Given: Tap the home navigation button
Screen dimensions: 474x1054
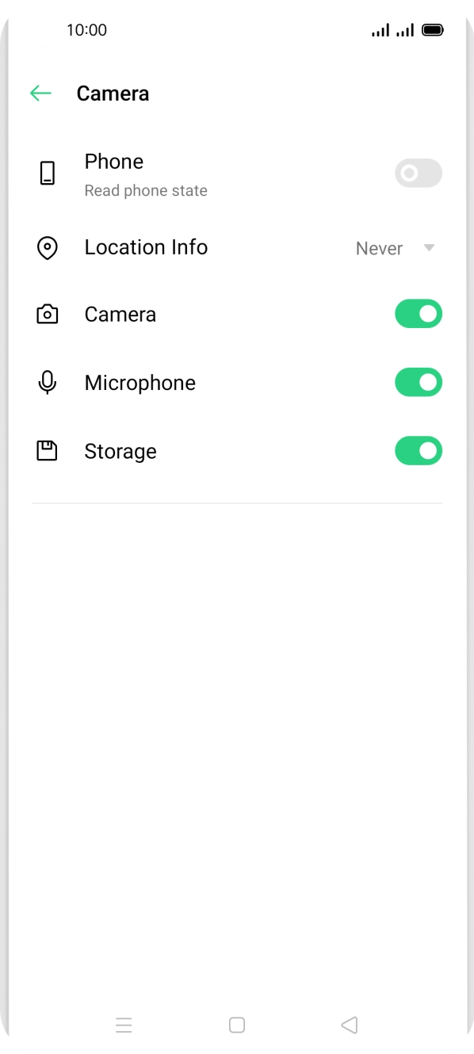Looking at the screenshot, I should [x=236, y=1025].
